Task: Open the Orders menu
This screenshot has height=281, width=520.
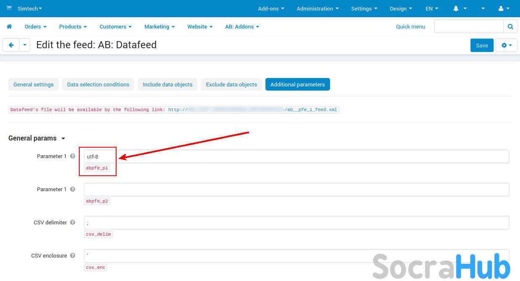Action: (x=35, y=26)
